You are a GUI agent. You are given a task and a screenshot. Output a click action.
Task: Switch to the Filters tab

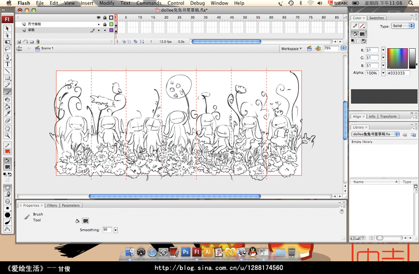[52, 205]
